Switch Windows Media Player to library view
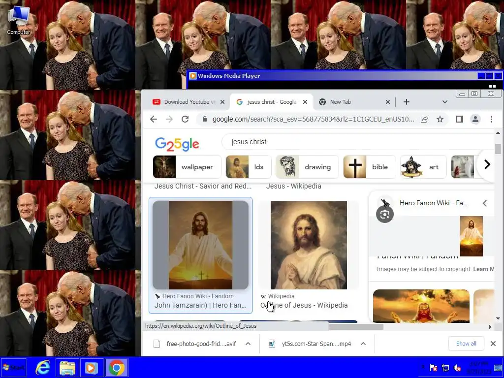 (x=492, y=86)
